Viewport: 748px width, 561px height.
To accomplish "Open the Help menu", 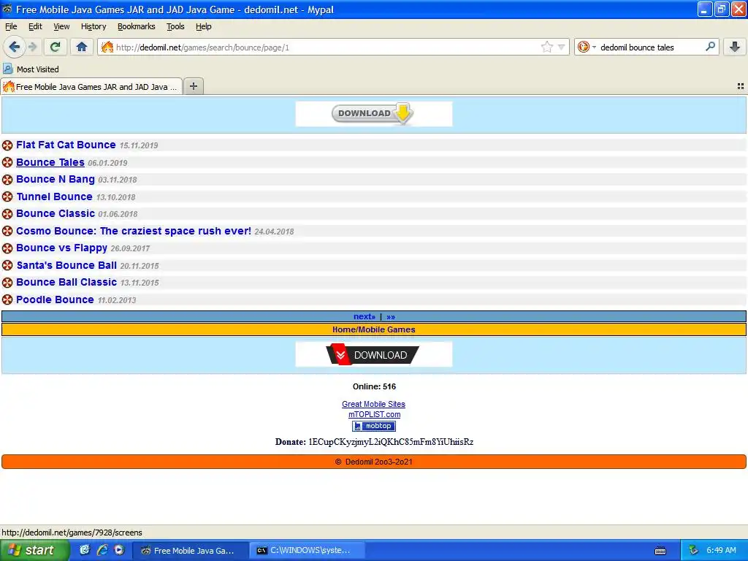I will coord(203,26).
